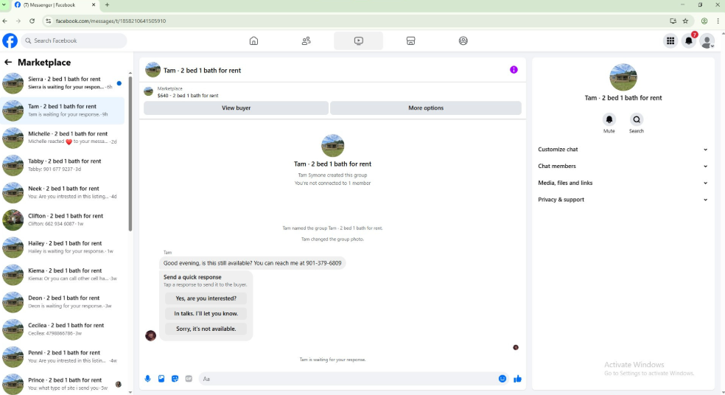
Task: Click the View buyer button
Action: [x=236, y=108]
